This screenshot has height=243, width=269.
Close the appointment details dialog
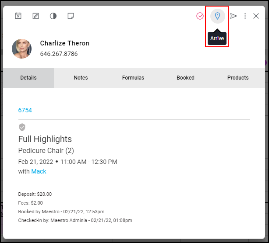[x=256, y=16]
